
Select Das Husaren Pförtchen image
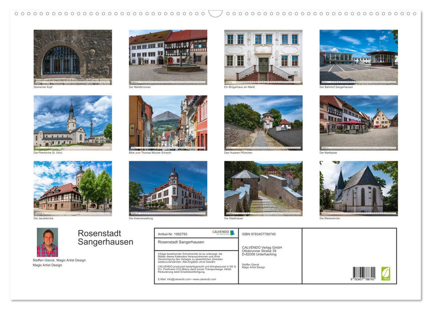pyautogui.click(x=263, y=123)
